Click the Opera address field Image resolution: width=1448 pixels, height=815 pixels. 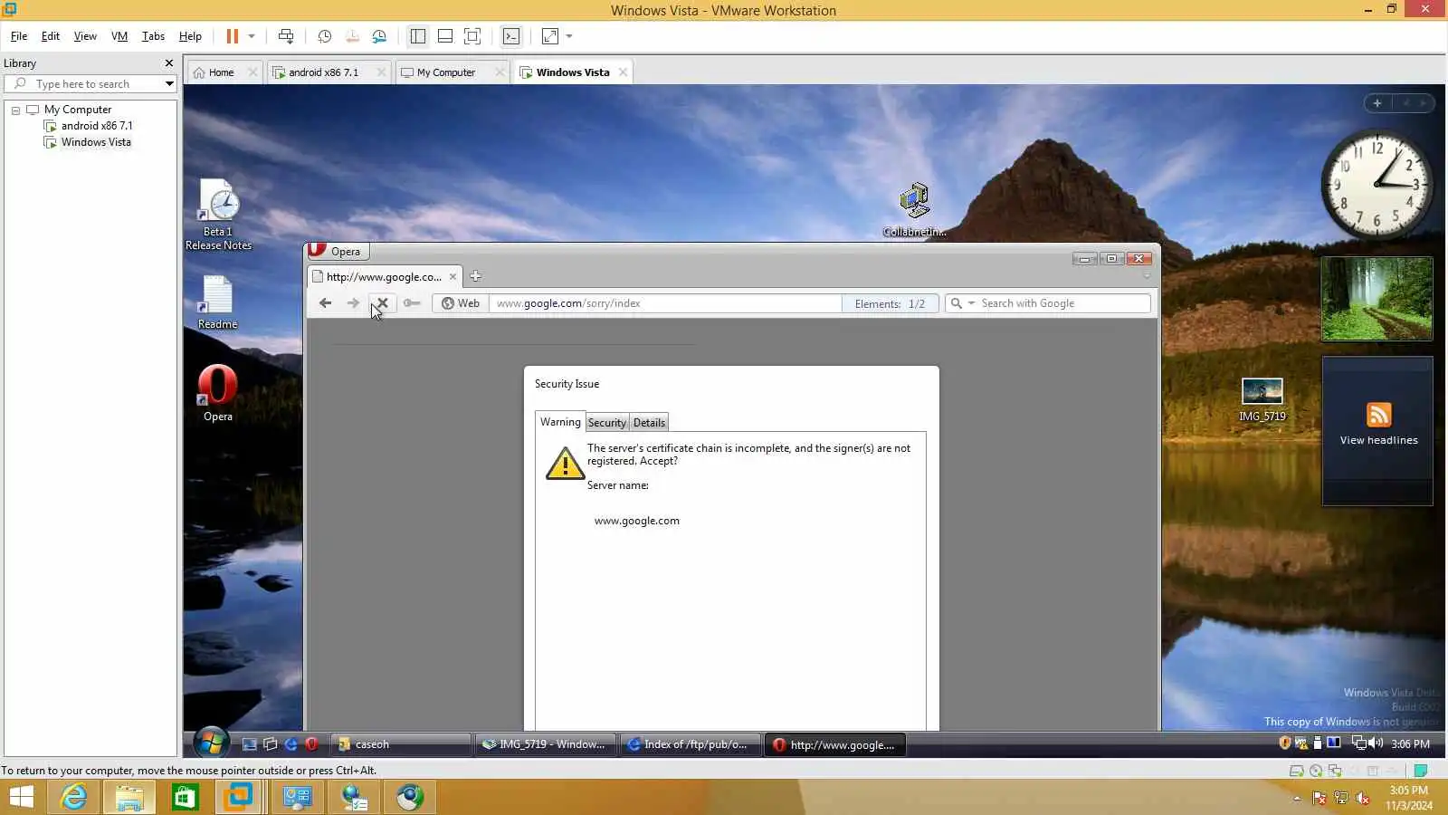coord(665,303)
